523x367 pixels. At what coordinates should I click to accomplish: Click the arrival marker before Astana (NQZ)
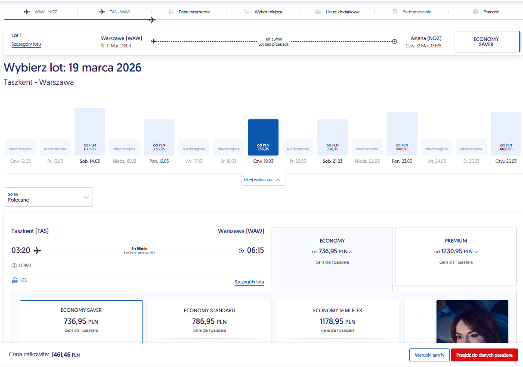395,41
